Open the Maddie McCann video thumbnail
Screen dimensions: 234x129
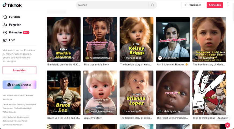64,39
